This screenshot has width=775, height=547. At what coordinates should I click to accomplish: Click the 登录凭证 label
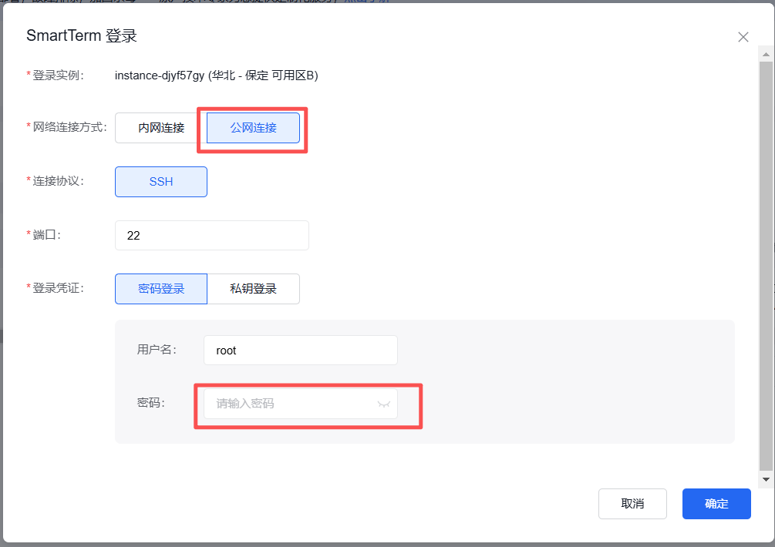click(x=59, y=288)
